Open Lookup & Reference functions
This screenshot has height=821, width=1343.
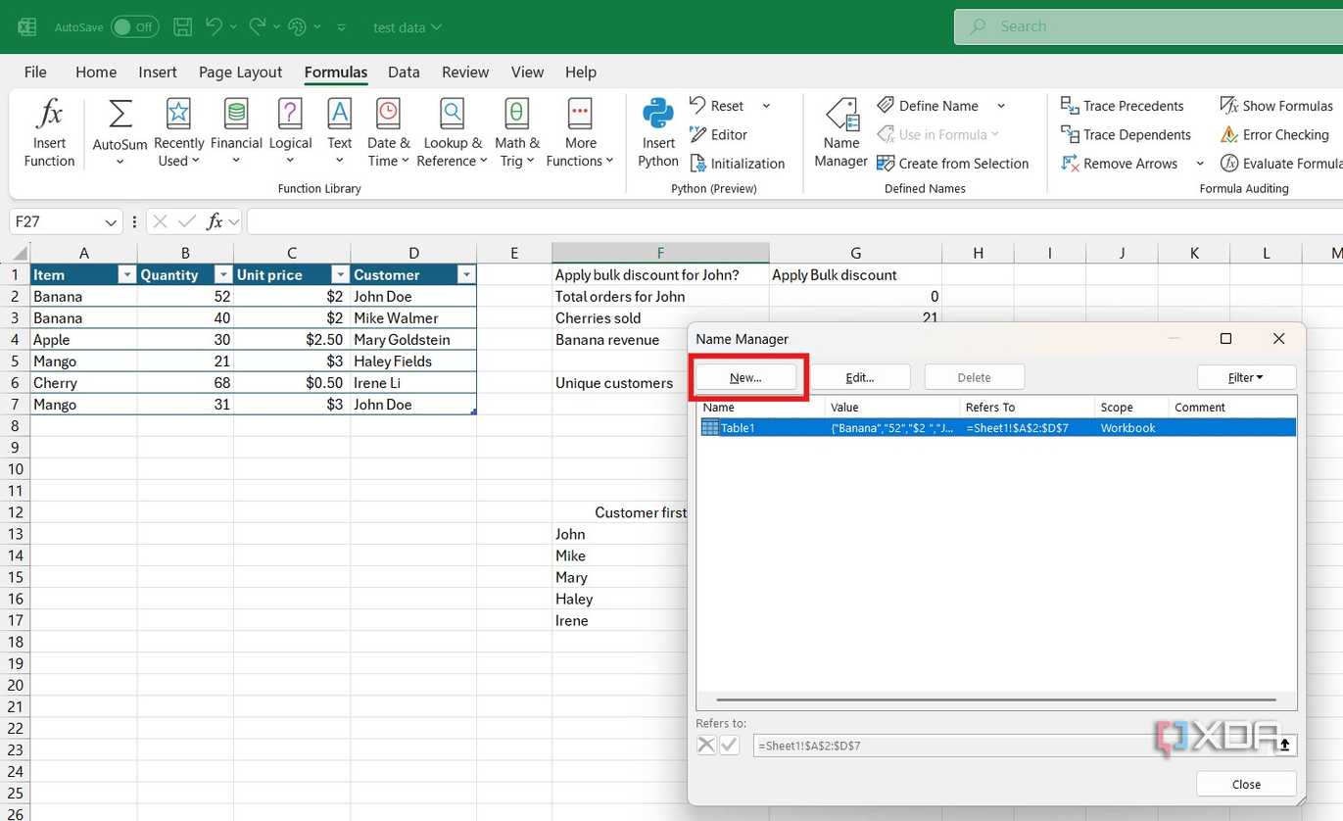pos(452,133)
